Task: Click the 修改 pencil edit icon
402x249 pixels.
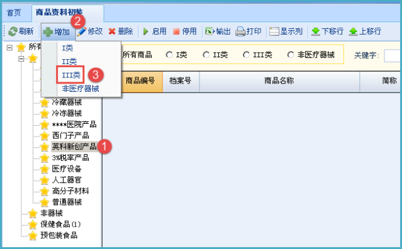Action: pyautogui.click(x=82, y=31)
